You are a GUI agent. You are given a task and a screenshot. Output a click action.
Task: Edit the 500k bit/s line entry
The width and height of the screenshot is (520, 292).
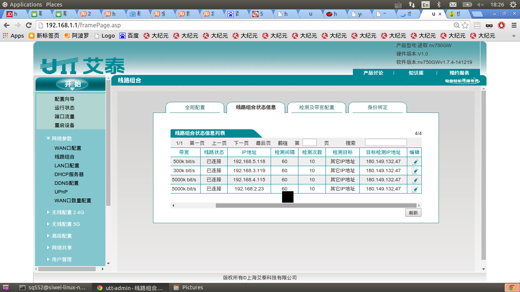415,161
